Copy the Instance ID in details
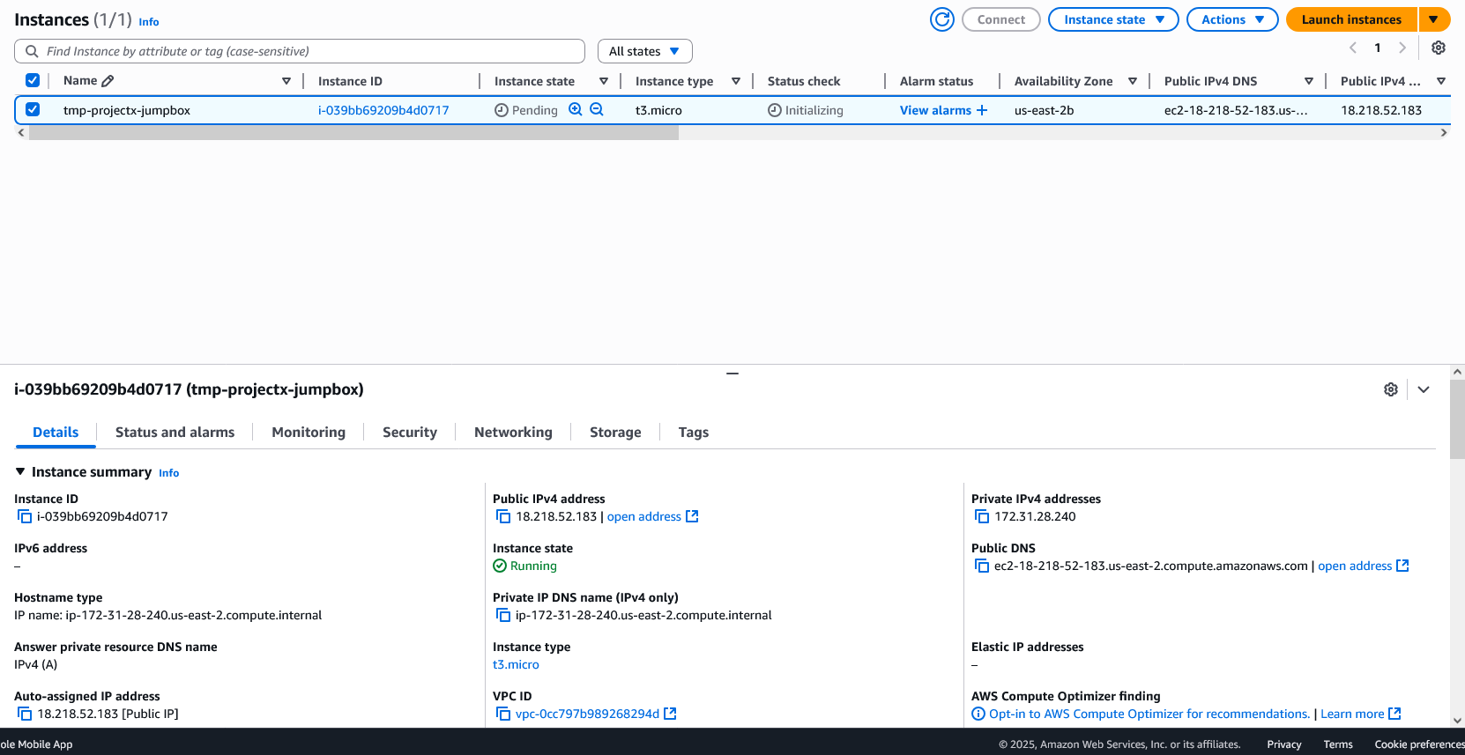This screenshot has width=1465, height=755. point(25,517)
